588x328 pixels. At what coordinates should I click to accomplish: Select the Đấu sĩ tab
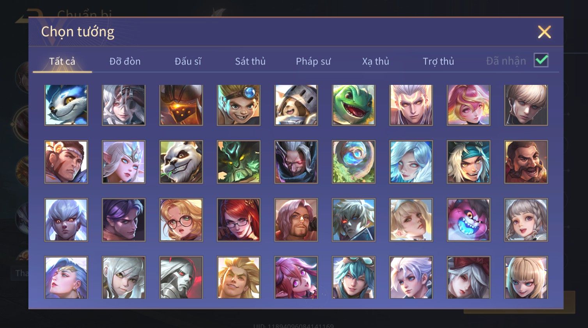coord(188,61)
